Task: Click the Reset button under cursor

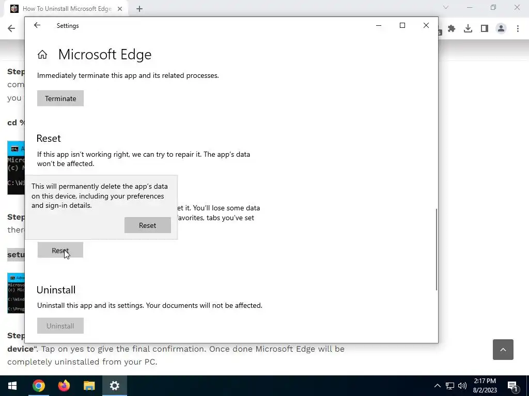Action: tap(60, 250)
